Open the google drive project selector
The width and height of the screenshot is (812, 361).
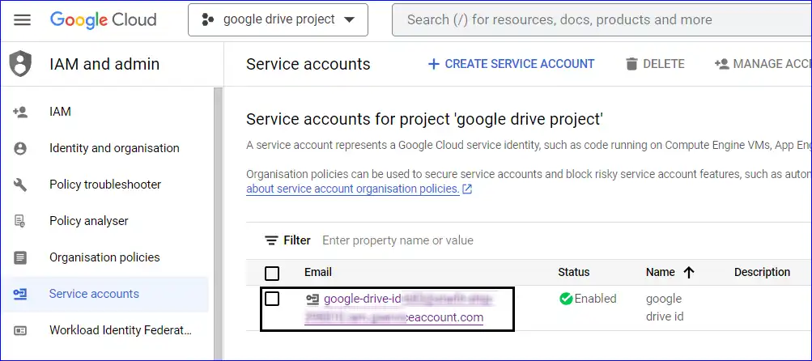pos(278,19)
